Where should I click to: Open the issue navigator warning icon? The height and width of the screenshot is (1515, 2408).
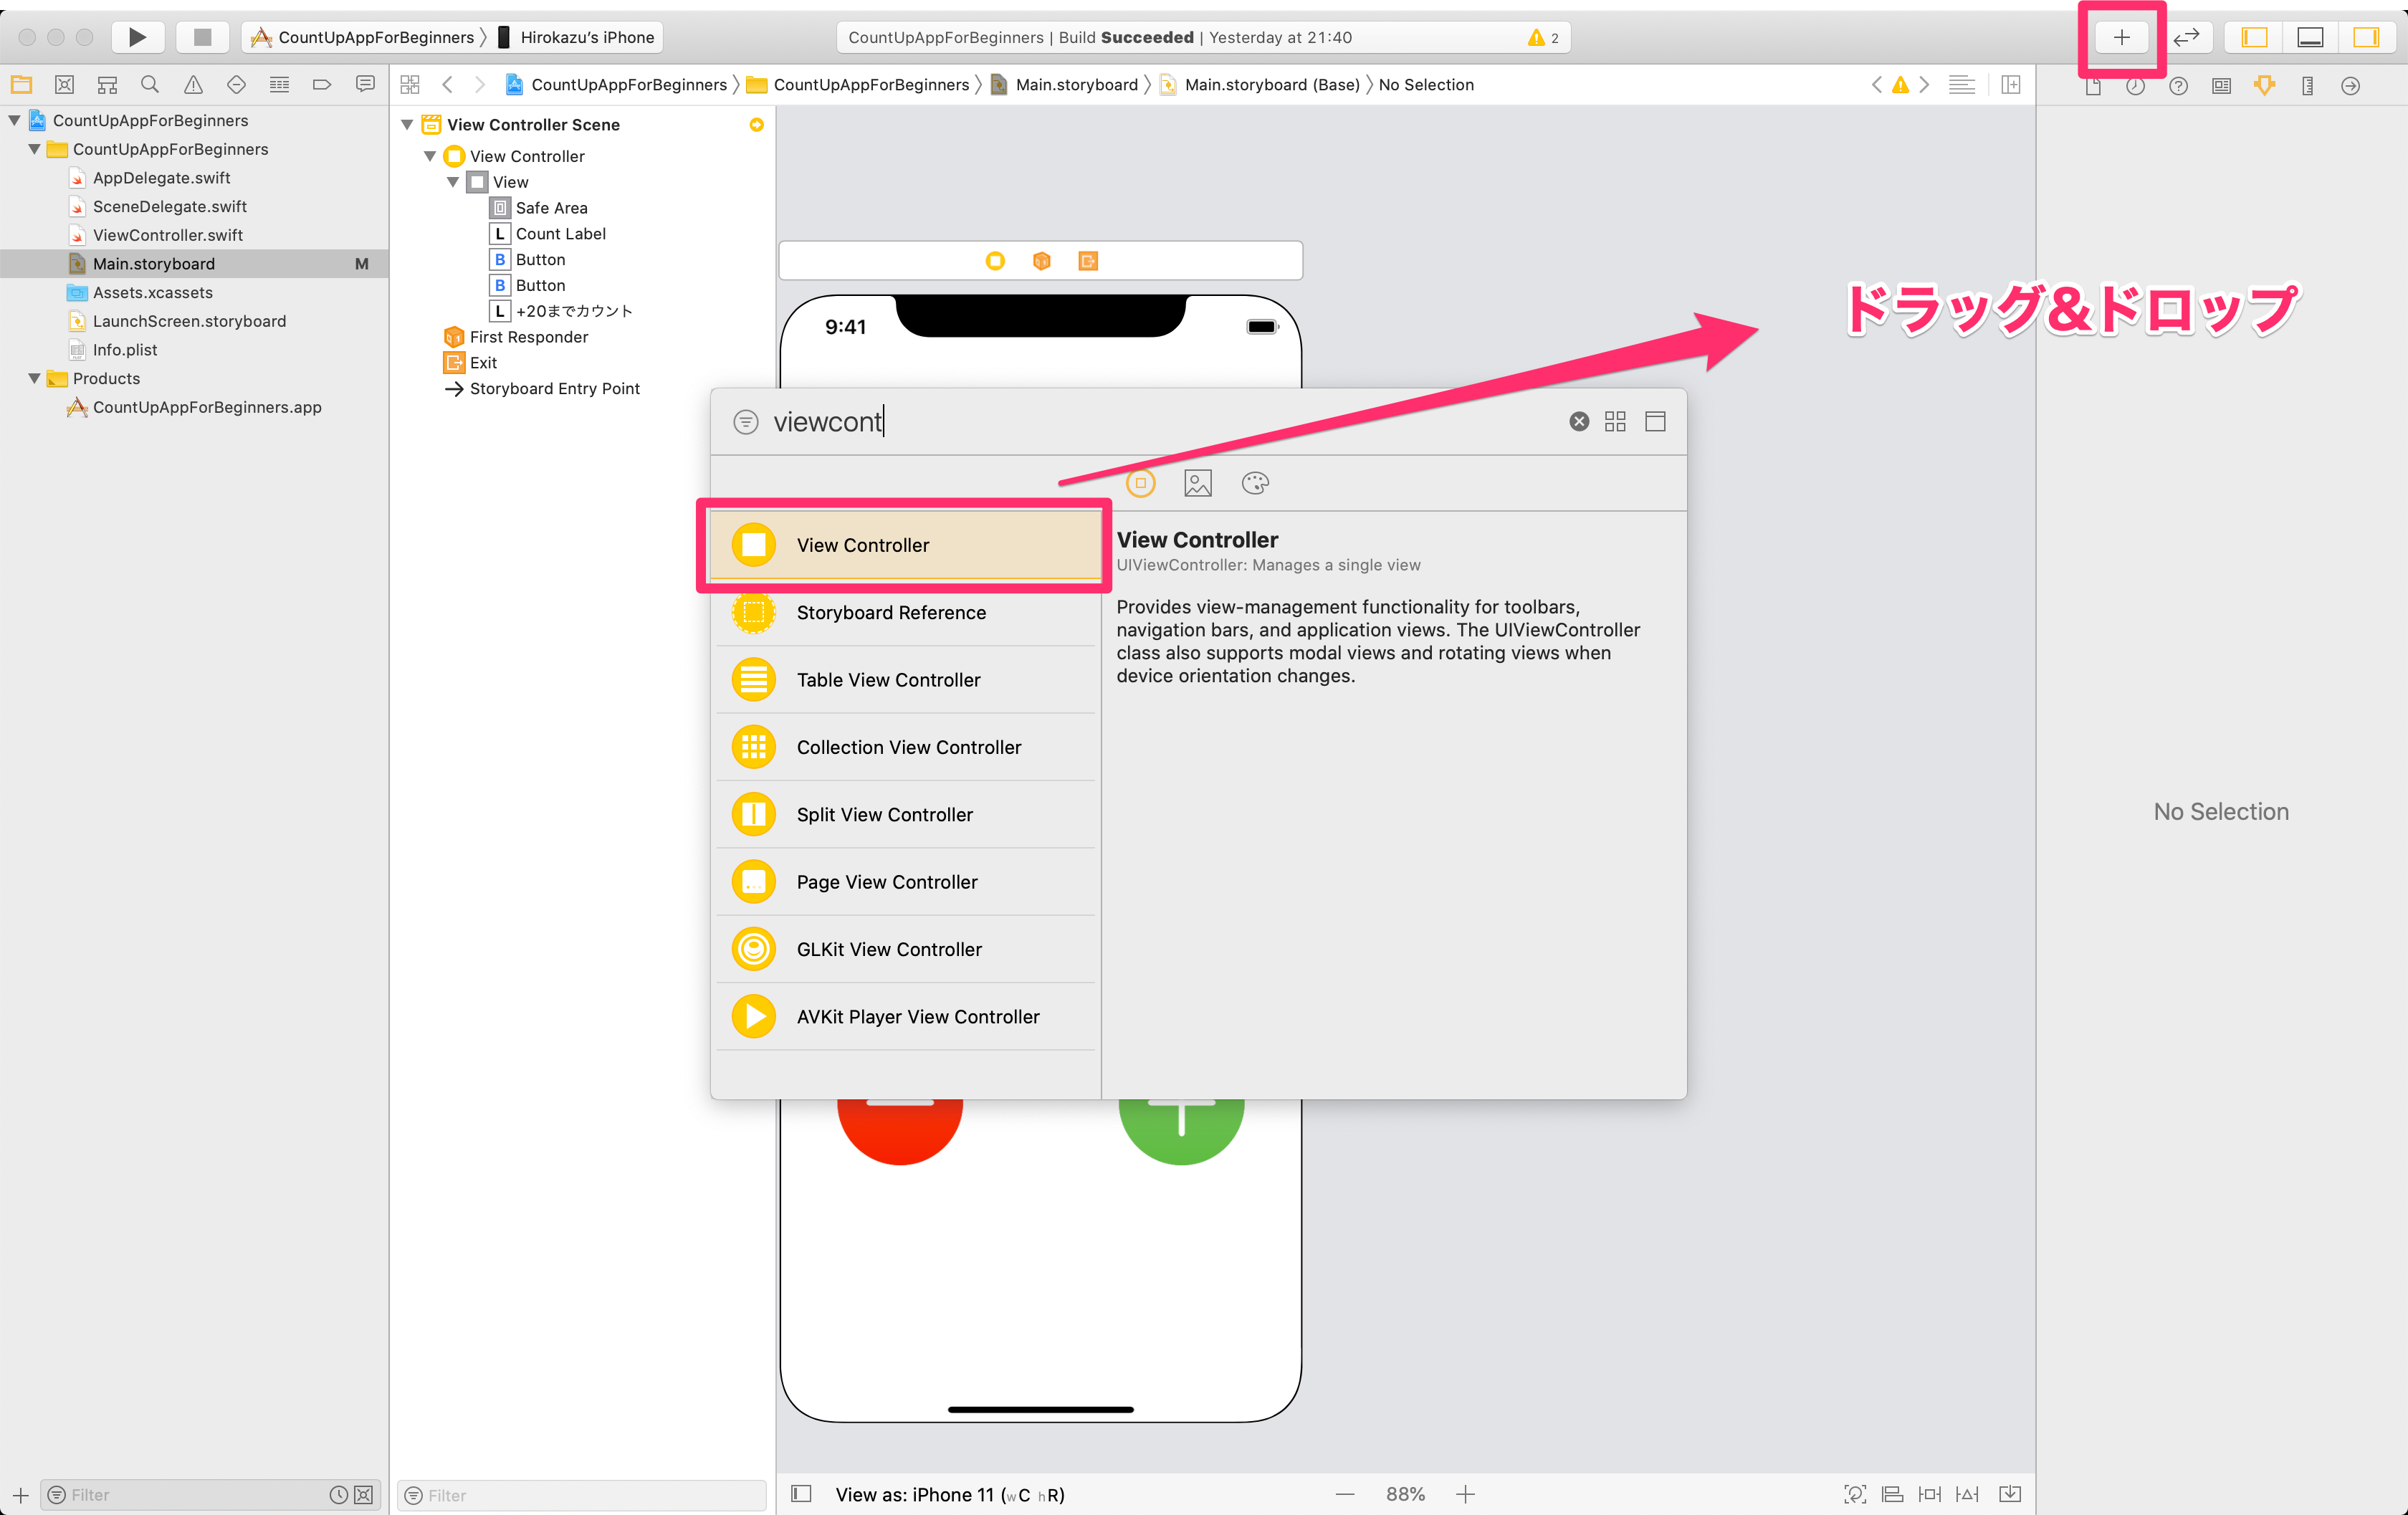point(193,85)
